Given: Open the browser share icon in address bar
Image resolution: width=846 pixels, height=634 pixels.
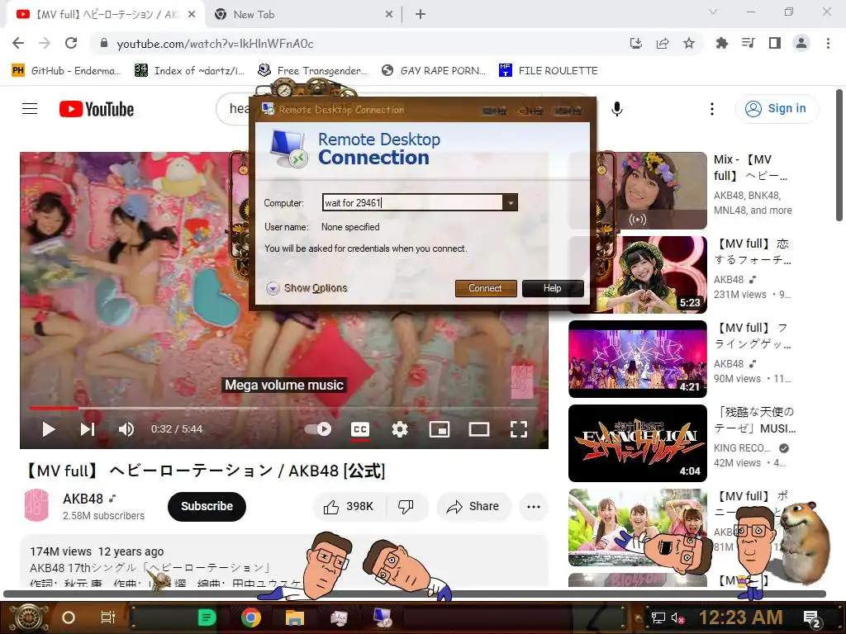Looking at the screenshot, I should (x=663, y=43).
